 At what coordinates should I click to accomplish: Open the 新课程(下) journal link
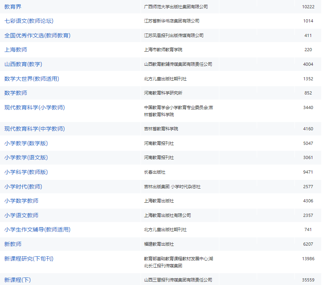coord(18,280)
